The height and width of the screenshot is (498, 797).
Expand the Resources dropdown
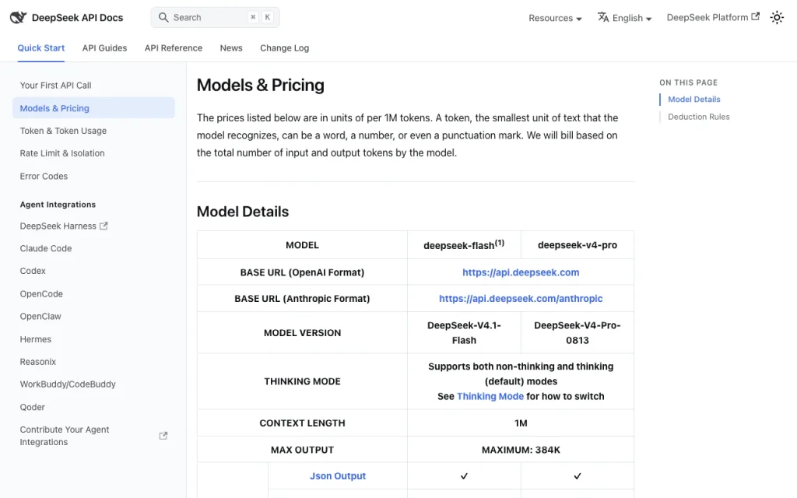(x=555, y=18)
